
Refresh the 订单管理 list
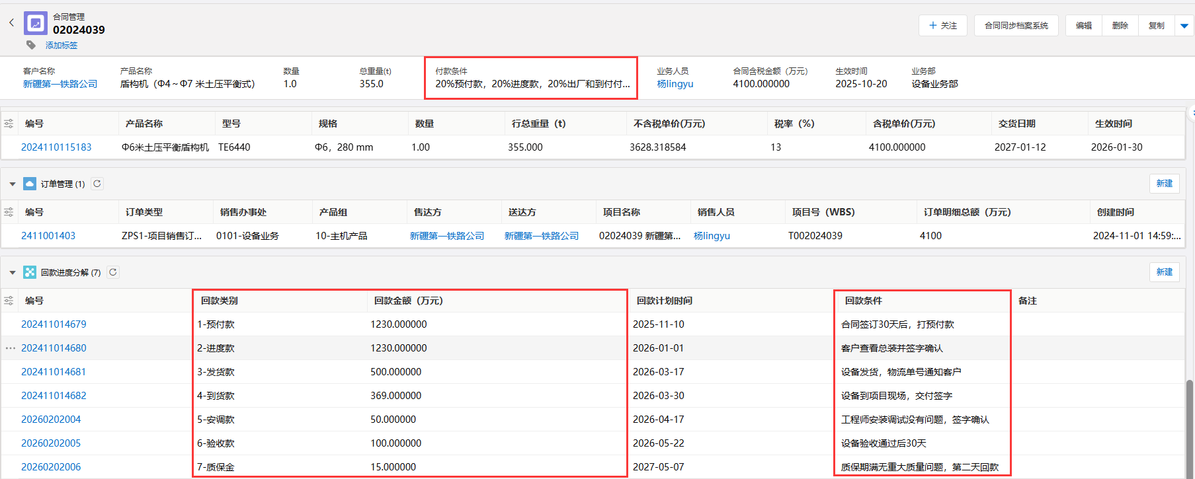click(97, 184)
